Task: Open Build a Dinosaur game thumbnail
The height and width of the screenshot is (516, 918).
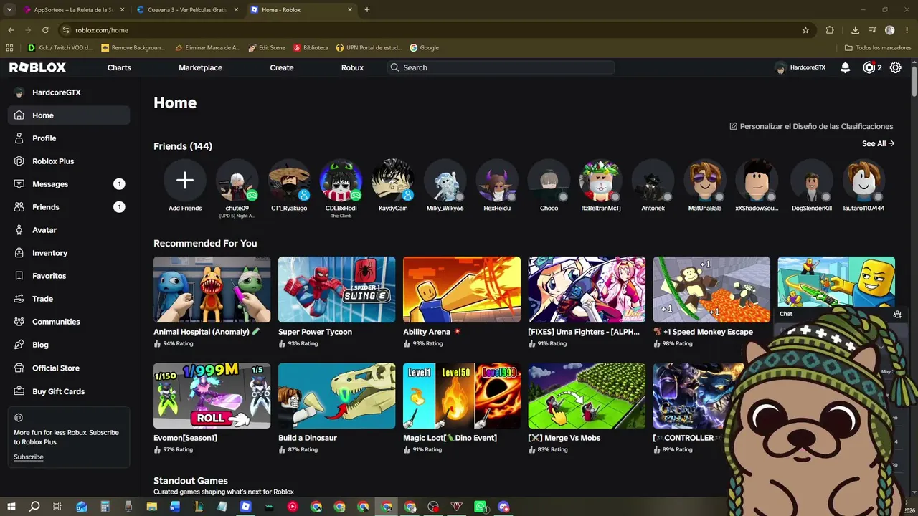Action: coord(337,396)
